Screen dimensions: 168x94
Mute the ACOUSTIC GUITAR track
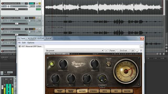point(37,3)
